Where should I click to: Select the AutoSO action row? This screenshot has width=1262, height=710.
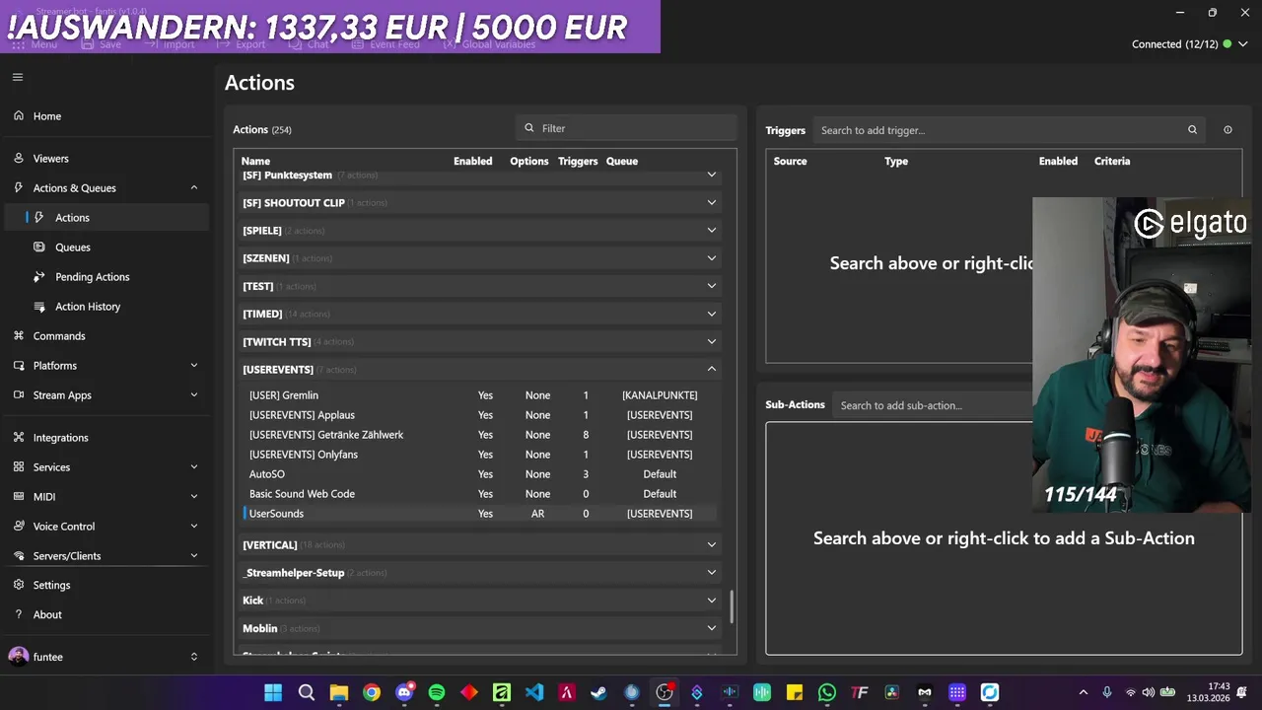coord(479,473)
